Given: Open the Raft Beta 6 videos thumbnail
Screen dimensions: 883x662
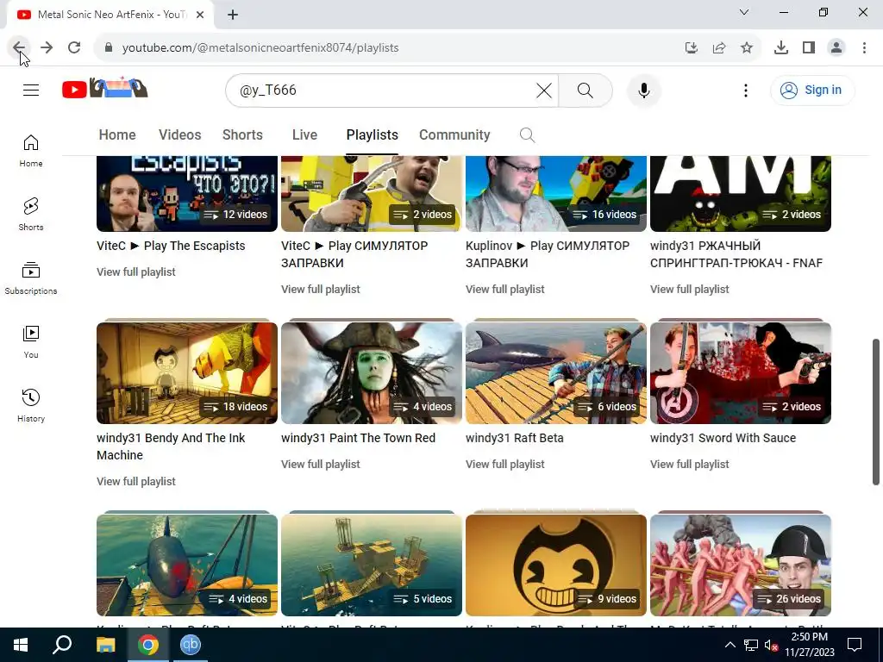Looking at the screenshot, I should 556,372.
